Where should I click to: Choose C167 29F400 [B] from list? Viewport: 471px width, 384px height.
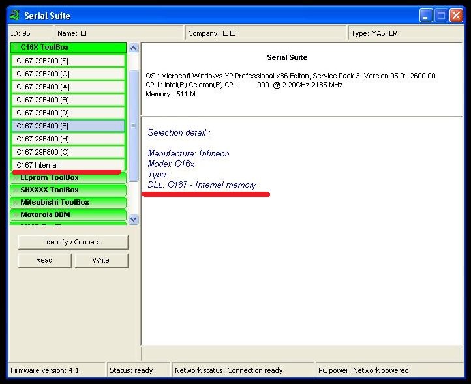tap(68, 100)
